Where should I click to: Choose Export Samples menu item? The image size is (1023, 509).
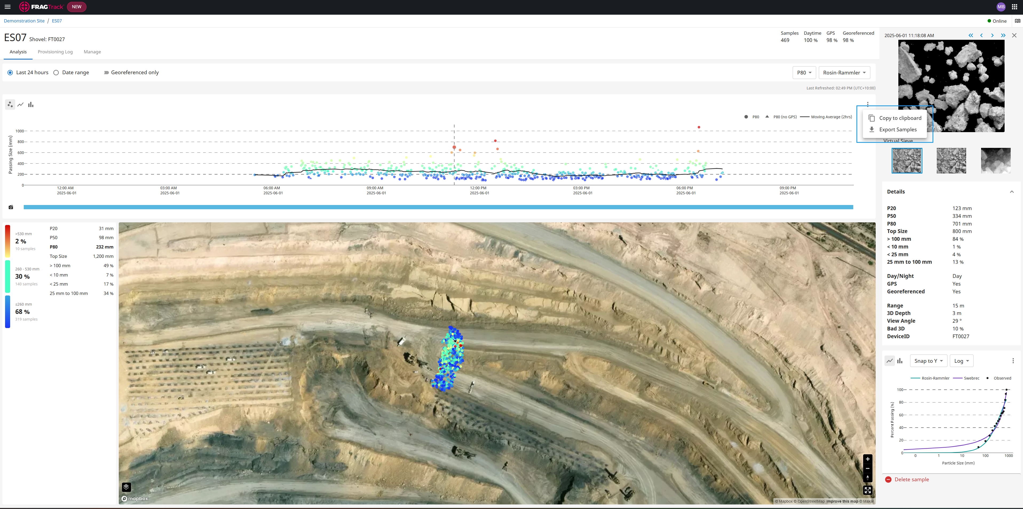tap(895, 130)
